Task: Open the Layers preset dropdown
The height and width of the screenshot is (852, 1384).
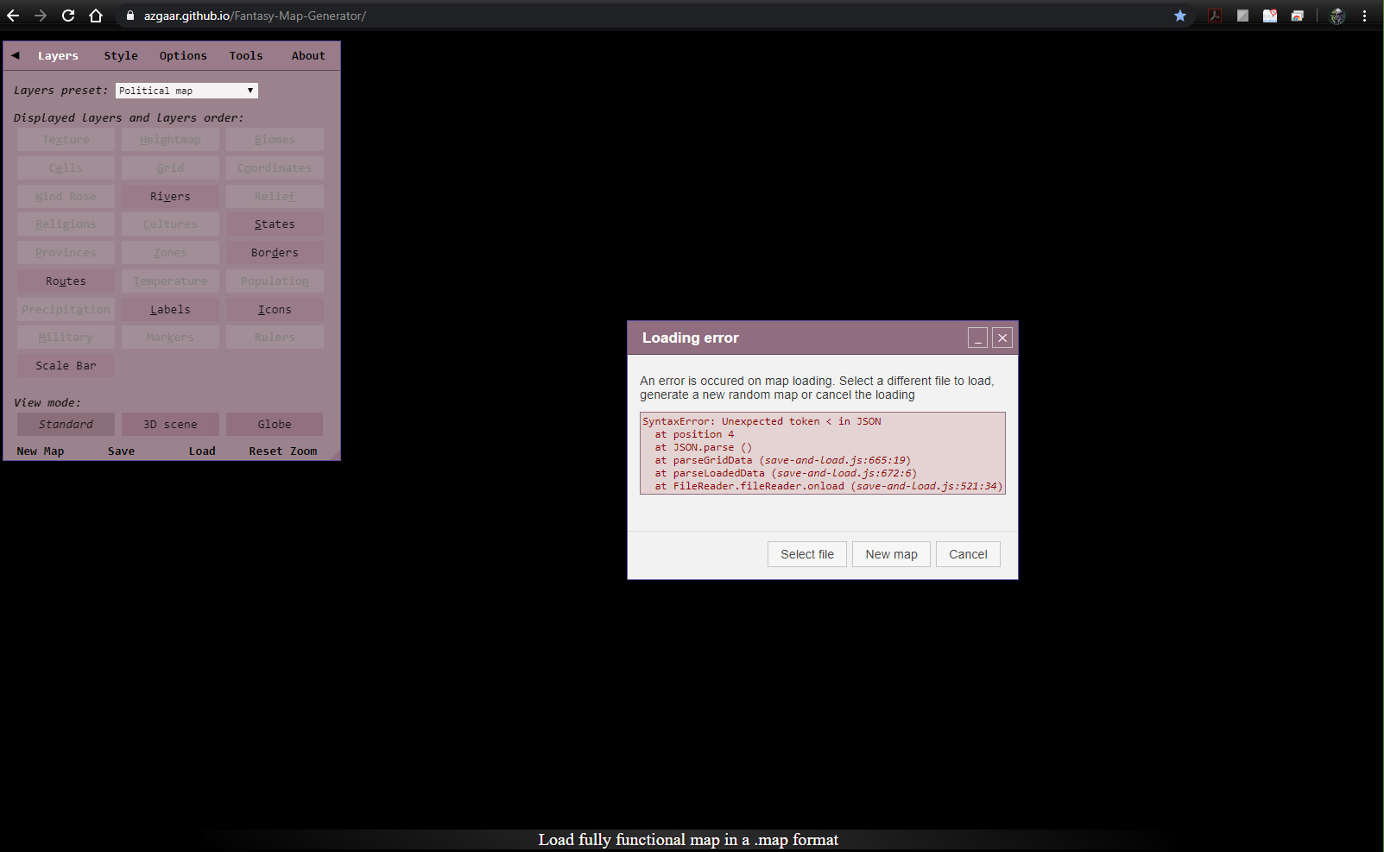Action: 186,91
